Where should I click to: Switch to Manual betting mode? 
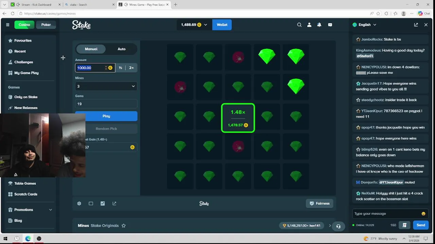(x=91, y=49)
